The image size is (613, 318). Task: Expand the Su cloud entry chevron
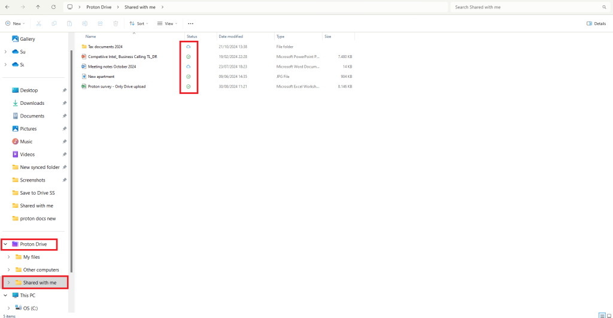pyautogui.click(x=5, y=52)
